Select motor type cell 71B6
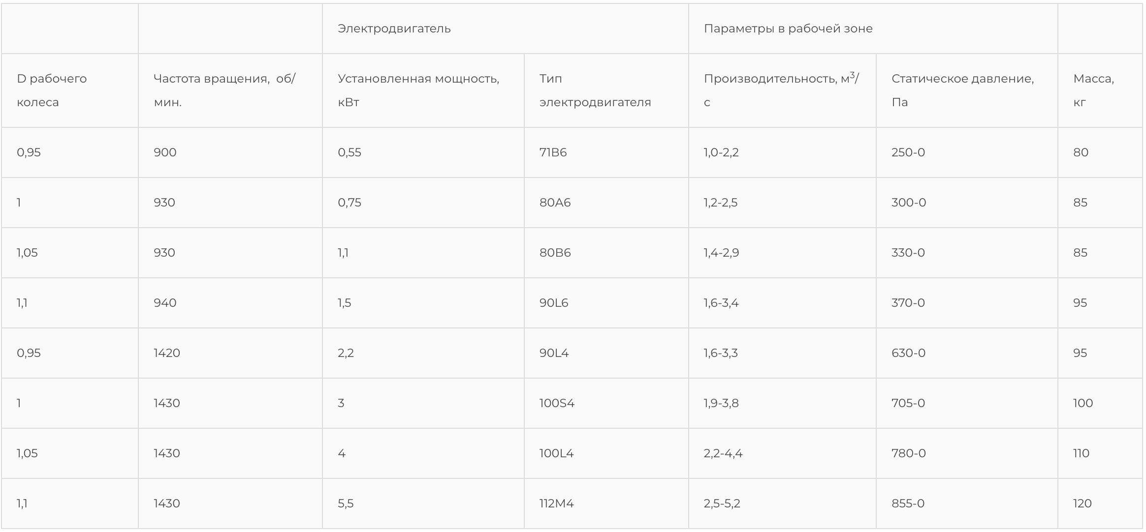Screen dimensions: 1146x532 click(553, 152)
